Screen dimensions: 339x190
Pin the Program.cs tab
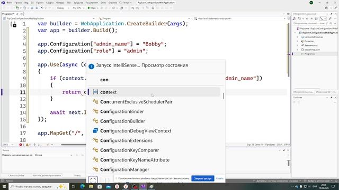pos(17,14)
